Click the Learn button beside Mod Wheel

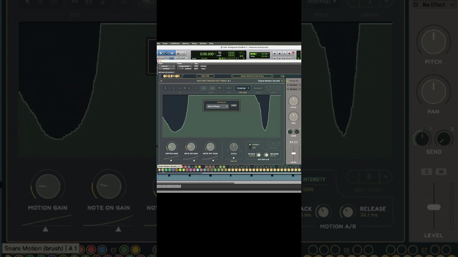point(234,105)
